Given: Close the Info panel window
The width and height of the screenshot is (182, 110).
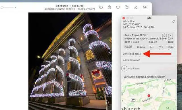Looking at the screenshot, I should (124, 18).
